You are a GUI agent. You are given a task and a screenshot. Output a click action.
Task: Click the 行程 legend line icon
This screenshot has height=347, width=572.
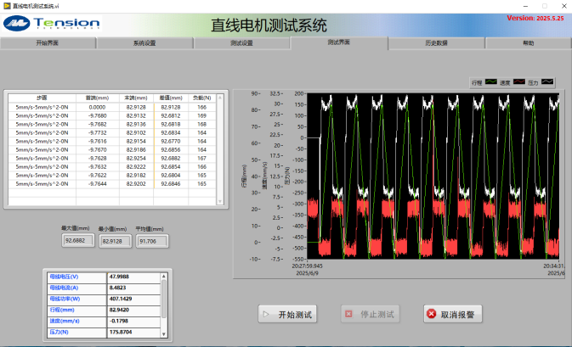point(491,82)
